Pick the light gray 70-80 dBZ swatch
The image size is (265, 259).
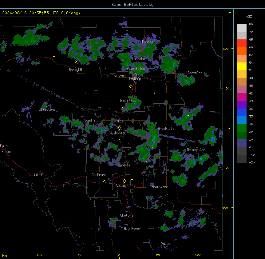(242, 28)
